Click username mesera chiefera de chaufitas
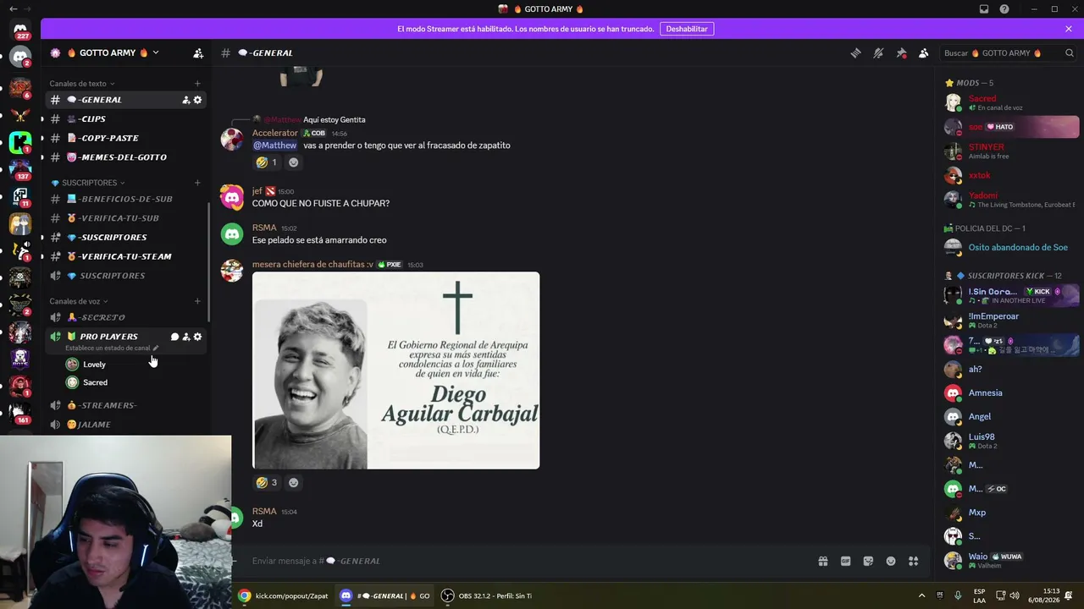Viewport: 1084px width, 609px height. tap(312, 265)
